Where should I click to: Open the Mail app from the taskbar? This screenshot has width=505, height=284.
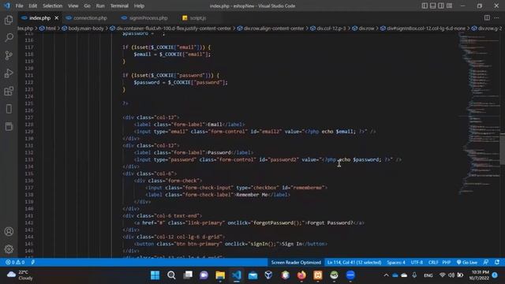[x=252, y=275]
